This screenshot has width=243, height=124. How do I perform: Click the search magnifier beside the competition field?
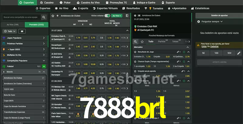tap(44, 18)
